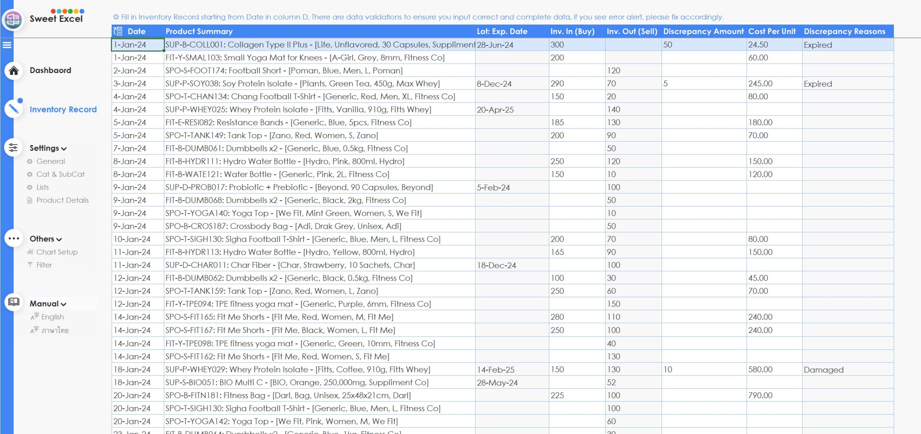Click the Manual book icon

click(14, 301)
